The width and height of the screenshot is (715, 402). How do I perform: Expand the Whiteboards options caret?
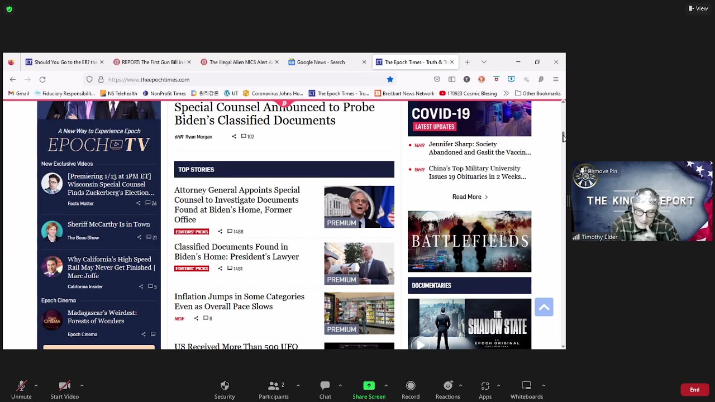click(544, 385)
